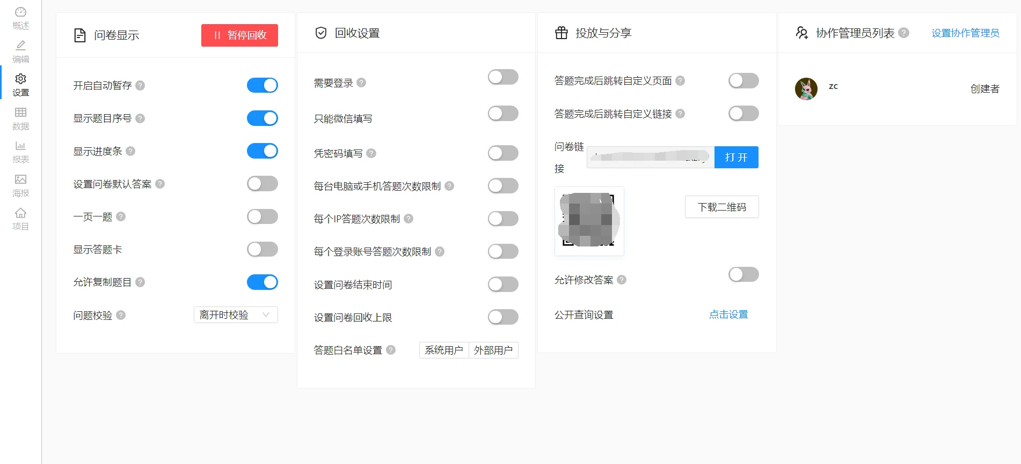Click help icon beside 开启自动暂存
The width and height of the screenshot is (1021, 464).
point(140,86)
